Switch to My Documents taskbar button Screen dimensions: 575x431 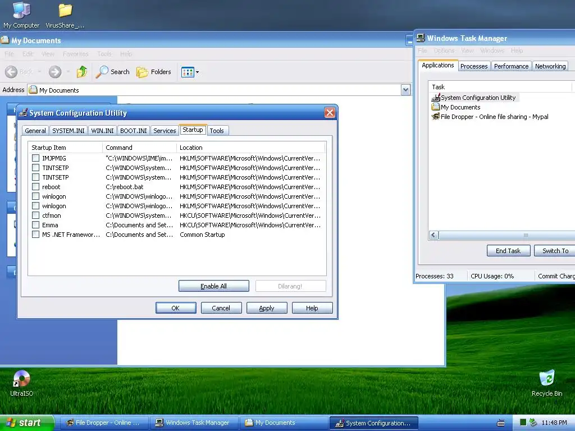(284, 423)
